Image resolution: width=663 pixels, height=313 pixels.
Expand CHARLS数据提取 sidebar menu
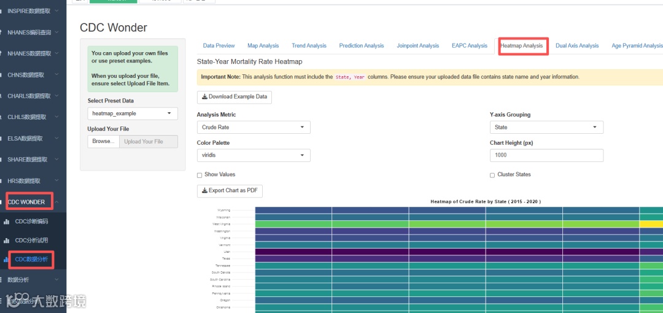point(33,96)
